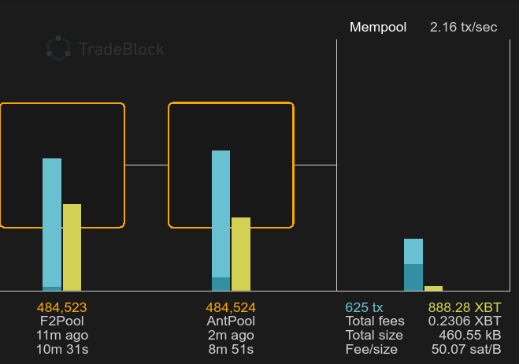Click block 484,524's yellow volume bar
Viewport: 519px width, 364px height.
(x=241, y=254)
